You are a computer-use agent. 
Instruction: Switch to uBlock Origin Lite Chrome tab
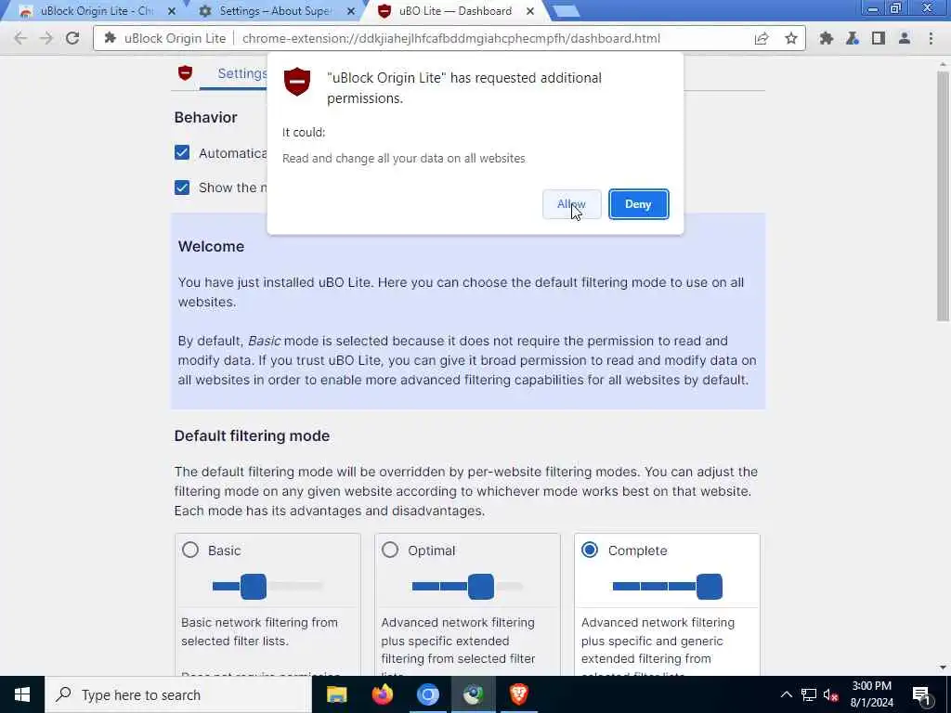point(97,11)
